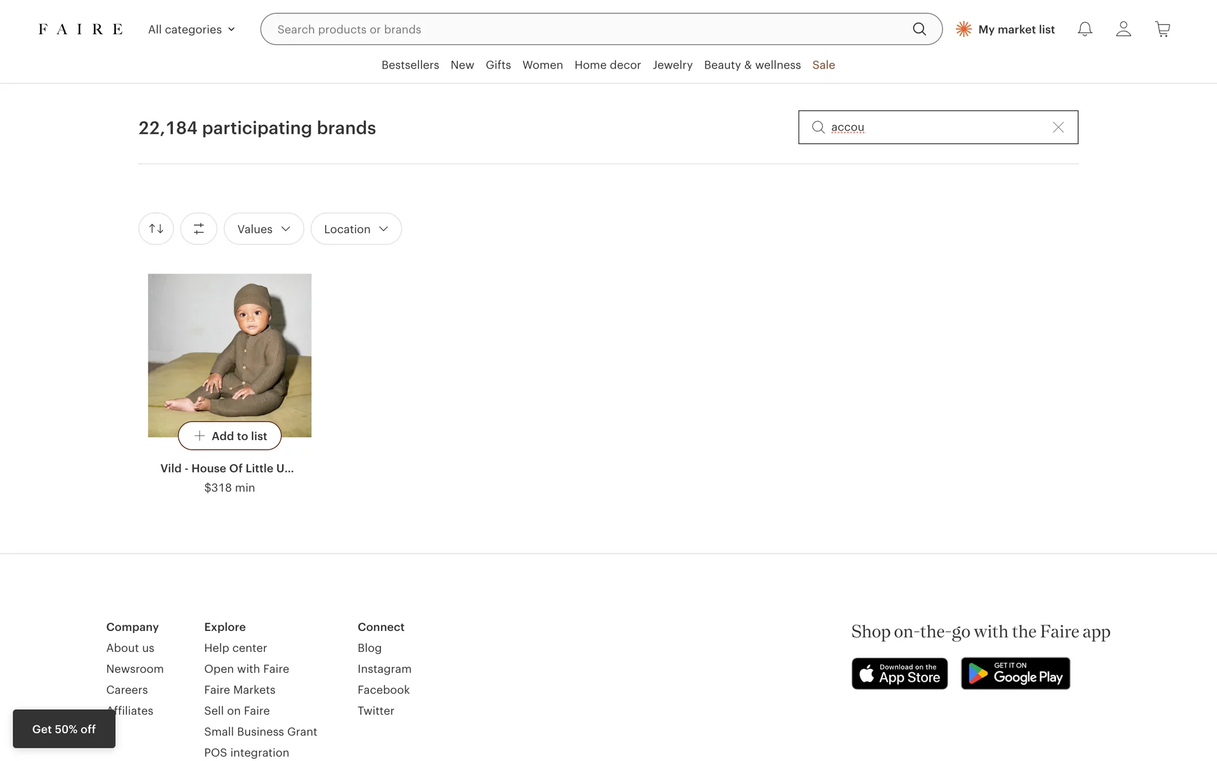Clear the brand search text
Screen dimensions: 1217x761
(1058, 127)
